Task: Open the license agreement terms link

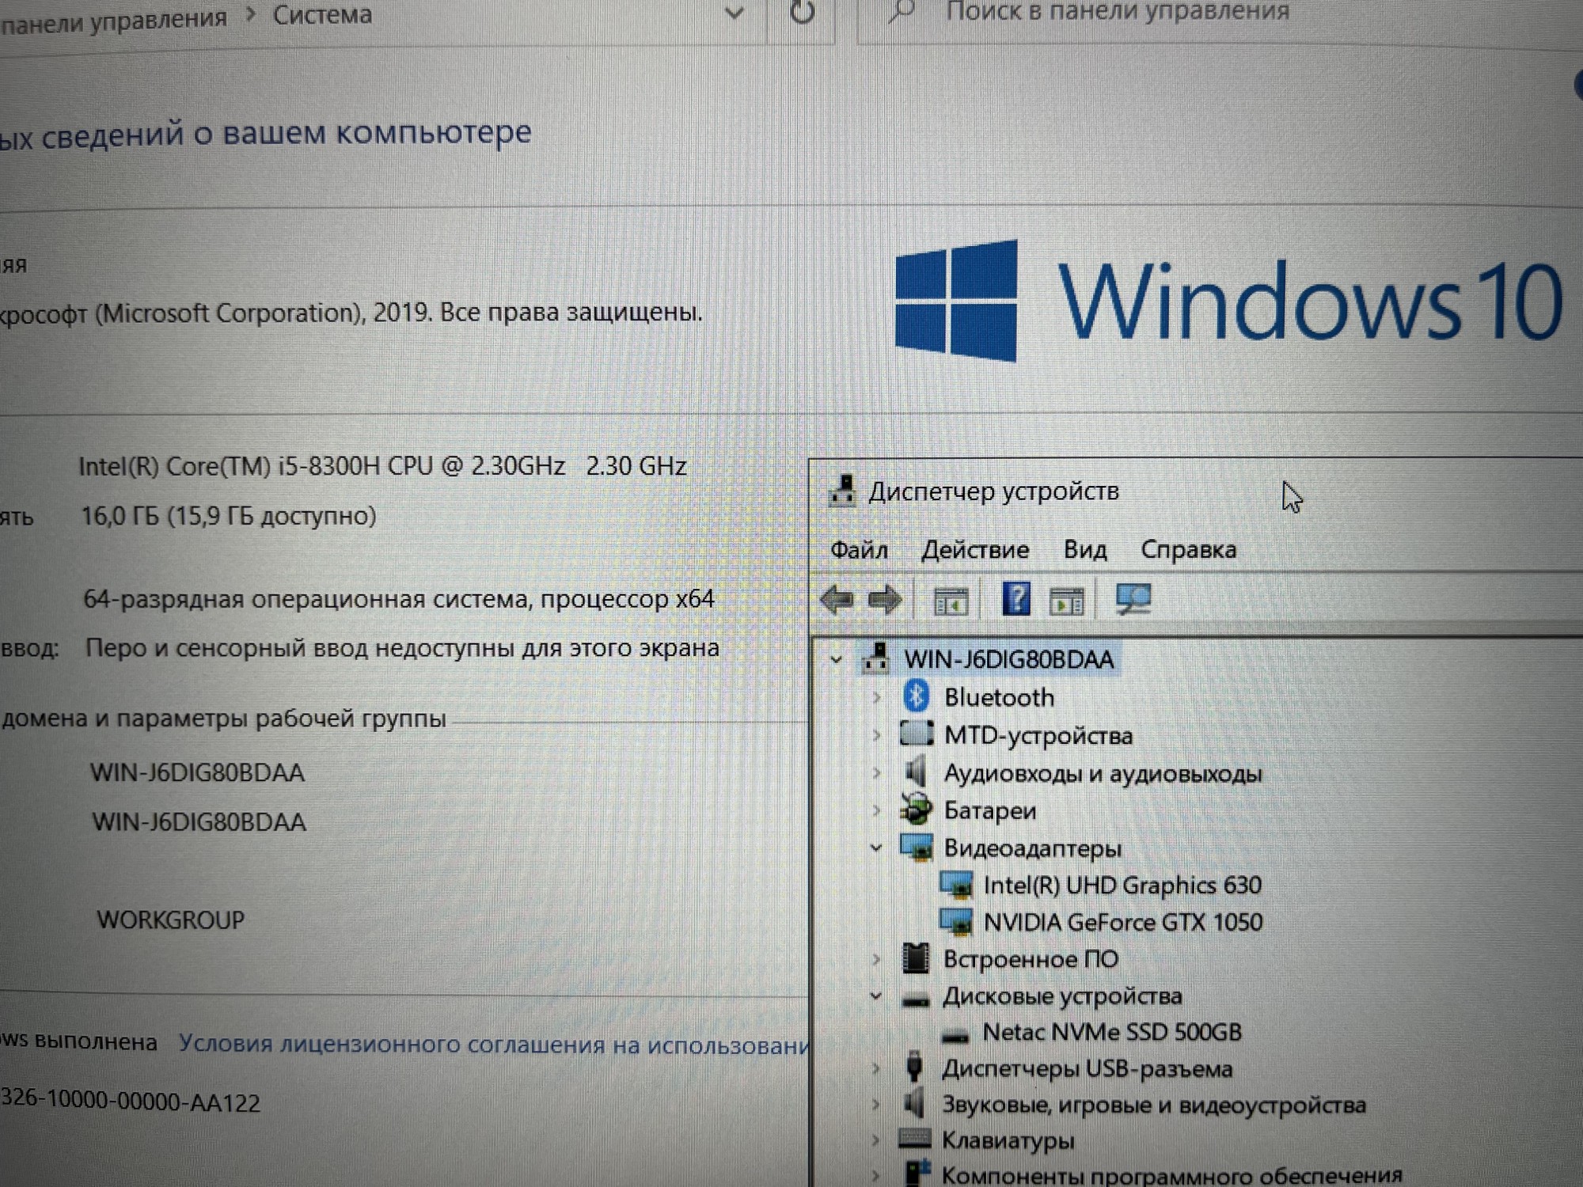Action: tap(494, 1045)
